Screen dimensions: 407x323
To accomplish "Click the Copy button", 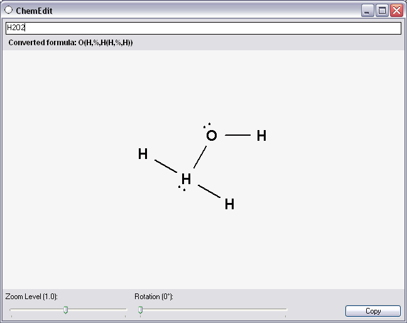I will [x=373, y=311].
